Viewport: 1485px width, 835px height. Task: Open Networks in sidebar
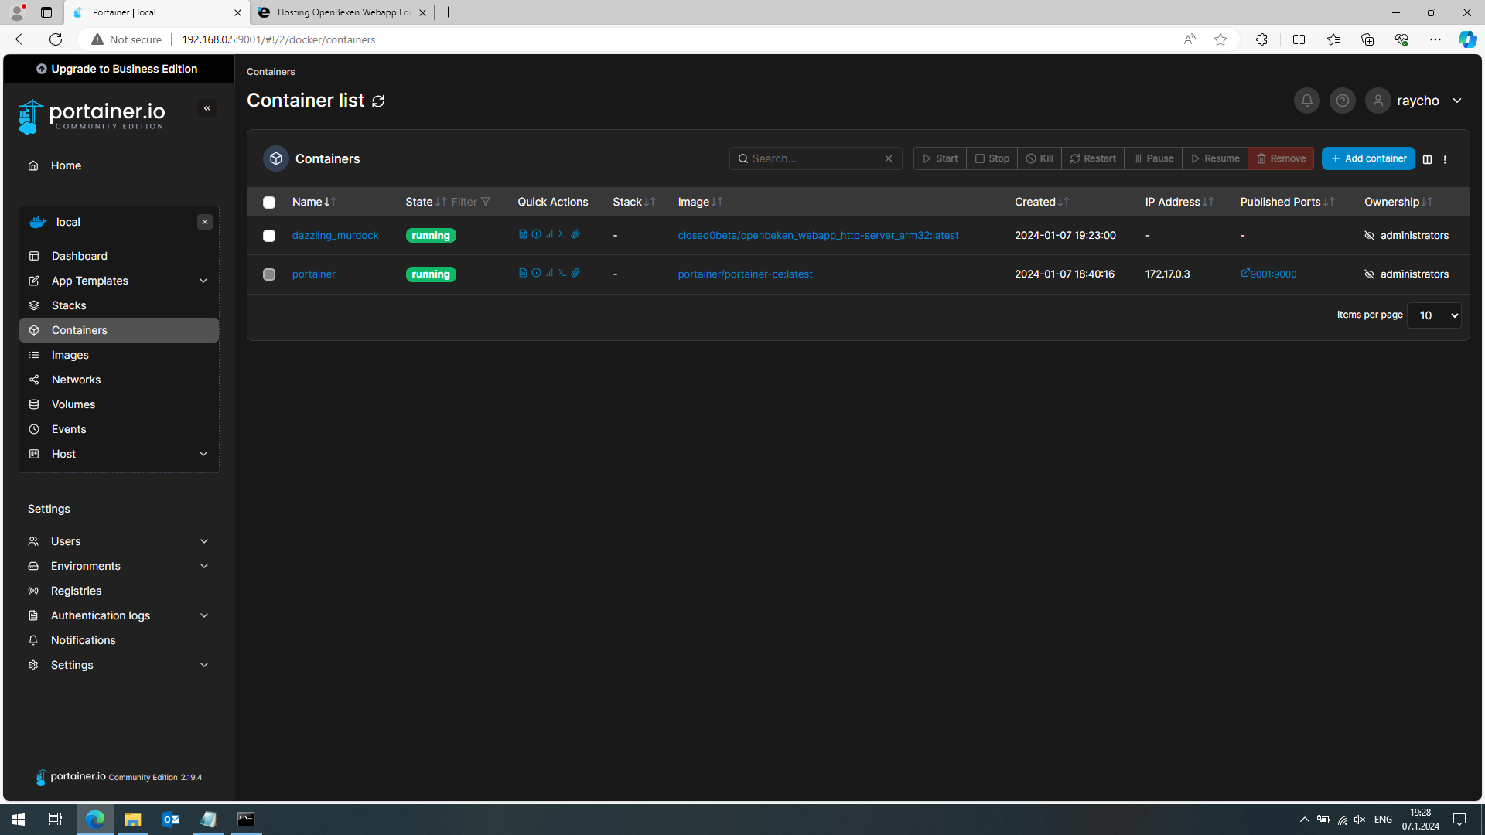118,380
